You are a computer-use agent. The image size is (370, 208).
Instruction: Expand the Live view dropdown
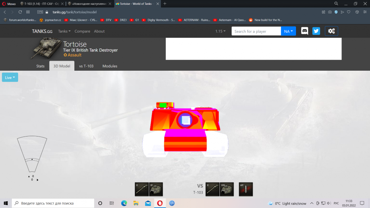click(10, 77)
